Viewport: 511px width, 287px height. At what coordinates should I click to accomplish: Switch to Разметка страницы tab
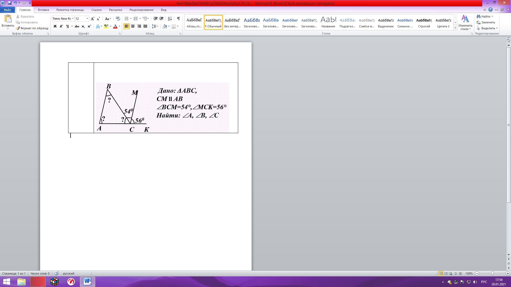[x=70, y=10]
